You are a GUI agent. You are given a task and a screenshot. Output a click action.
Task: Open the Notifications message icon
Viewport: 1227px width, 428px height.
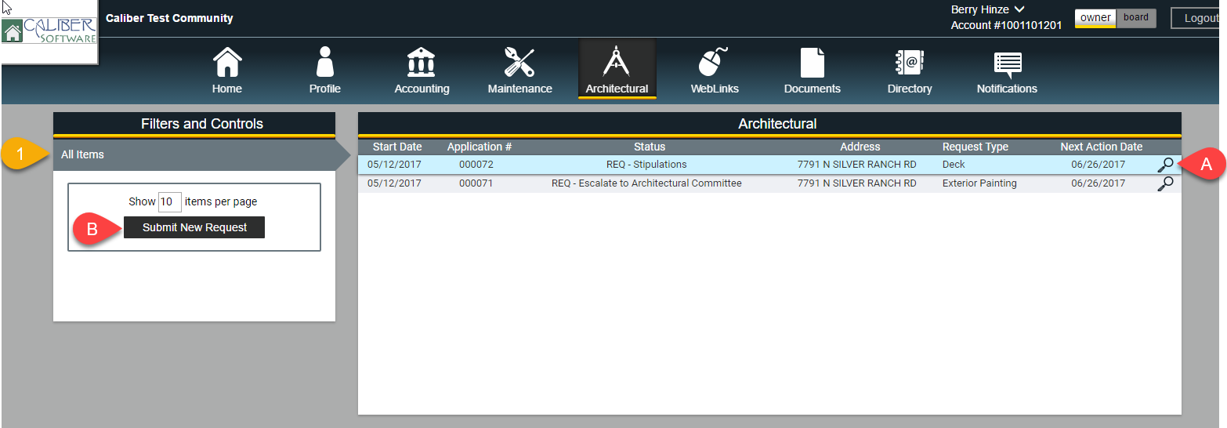point(1007,63)
